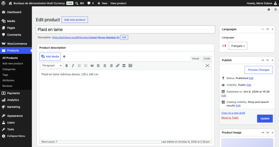This screenshot has width=279, height=147.
Task: Edit the Visibility setting
Action: 249,85
